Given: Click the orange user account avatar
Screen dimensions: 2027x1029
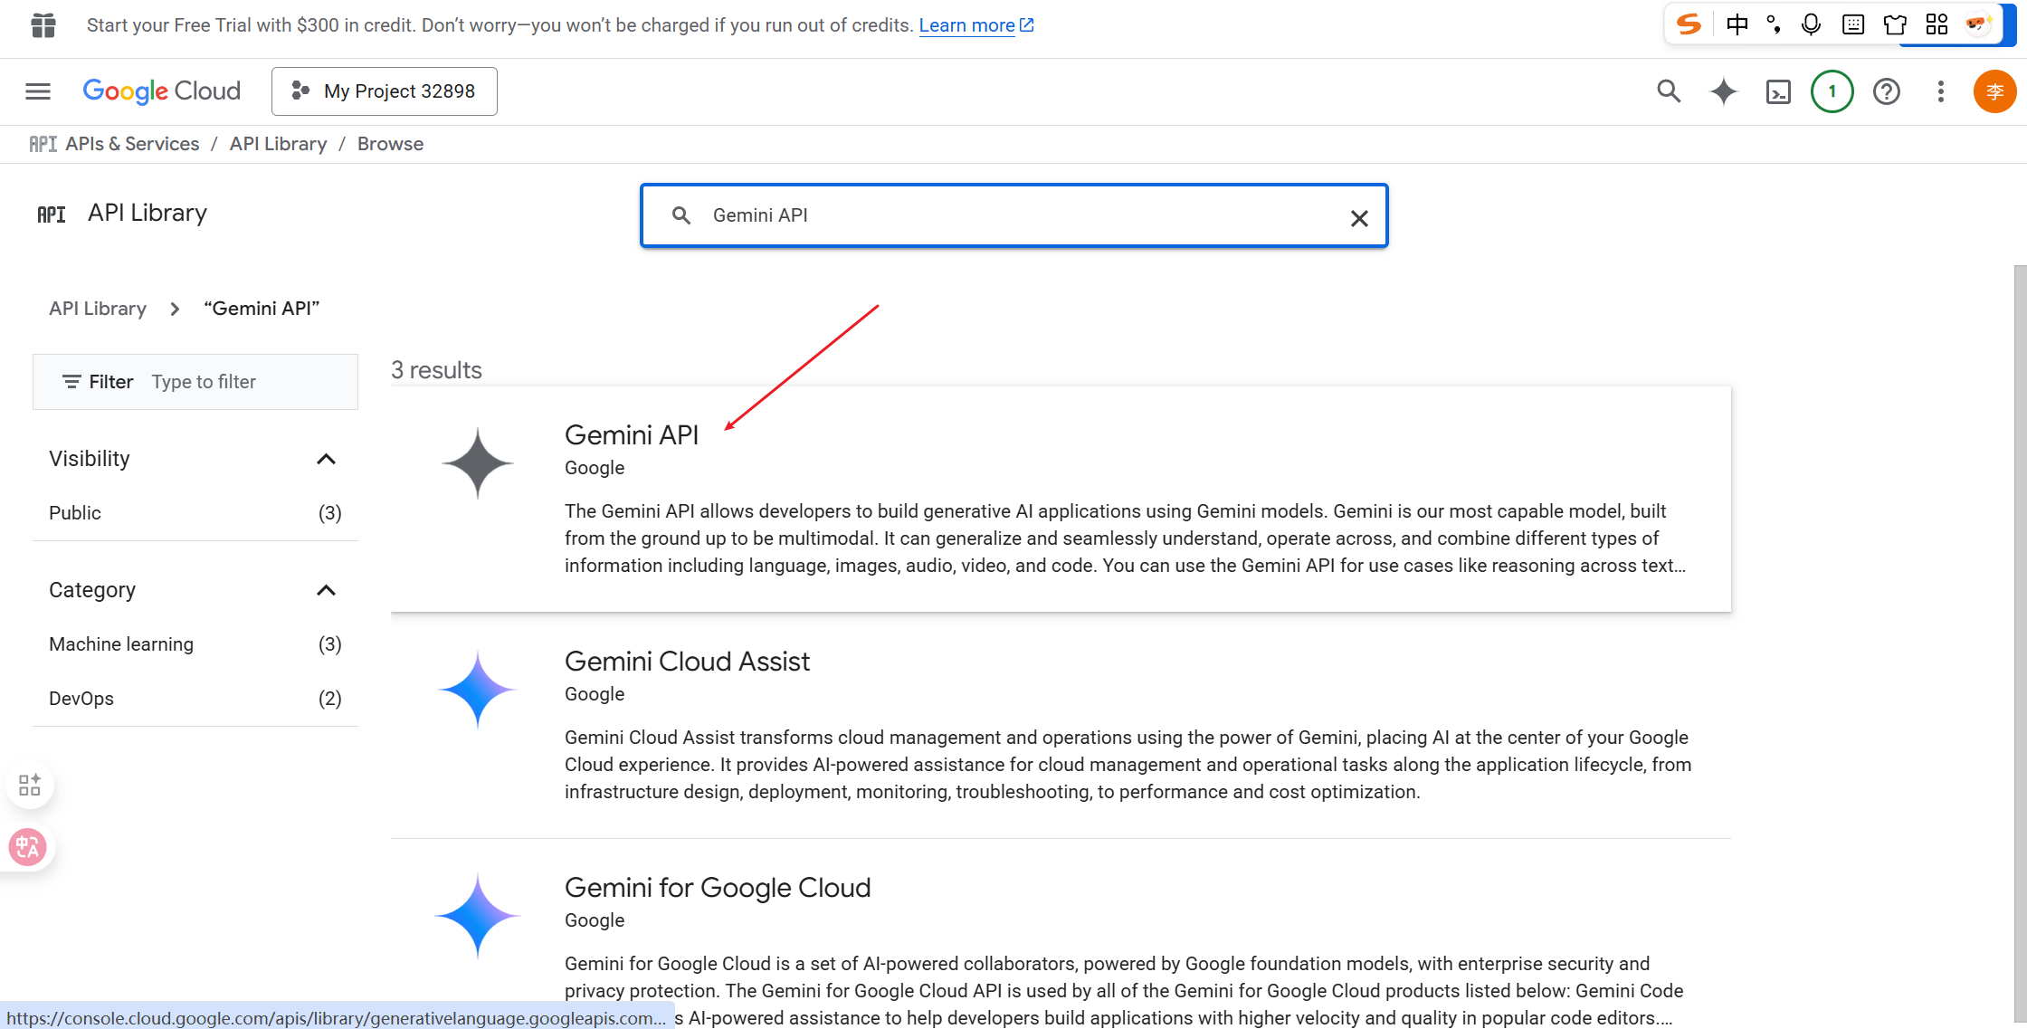Looking at the screenshot, I should [x=1994, y=91].
